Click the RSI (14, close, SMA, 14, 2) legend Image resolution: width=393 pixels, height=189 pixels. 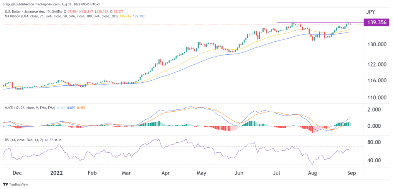click(x=25, y=140)
